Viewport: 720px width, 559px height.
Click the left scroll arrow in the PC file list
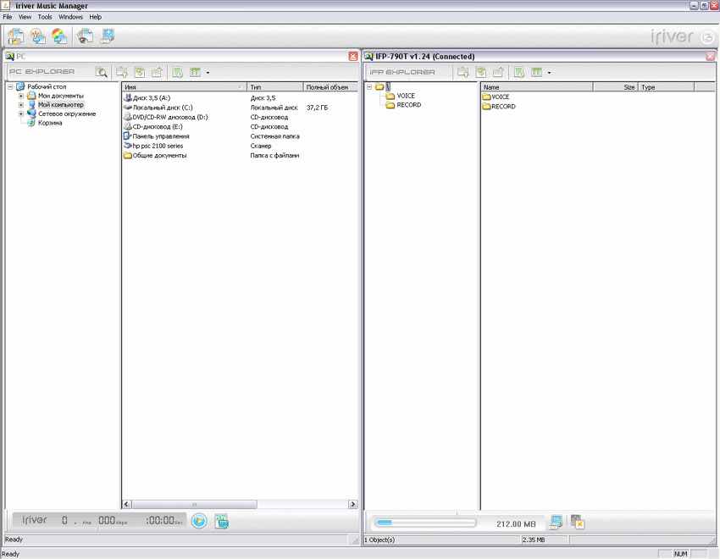click(x=127, y=504)
